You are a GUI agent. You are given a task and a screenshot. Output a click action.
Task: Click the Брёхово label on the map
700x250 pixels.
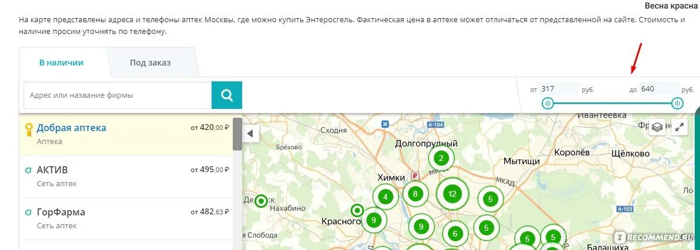(288, 147)
